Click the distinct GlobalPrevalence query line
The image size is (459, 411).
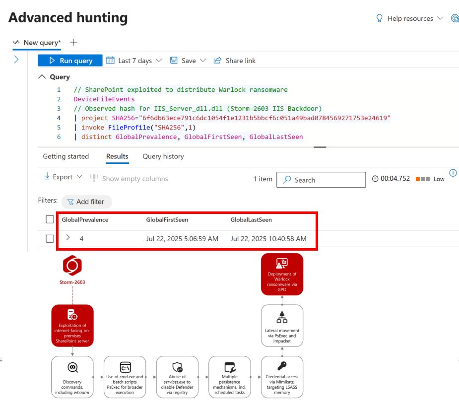189,137
